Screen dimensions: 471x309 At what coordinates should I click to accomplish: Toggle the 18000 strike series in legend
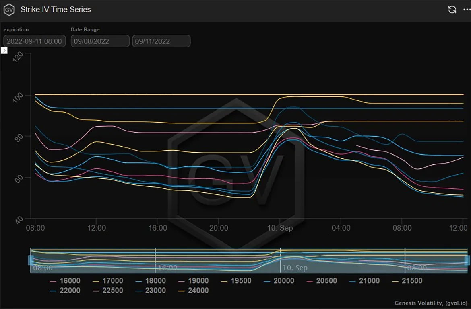pyautogui.click(x=151, y=281)
